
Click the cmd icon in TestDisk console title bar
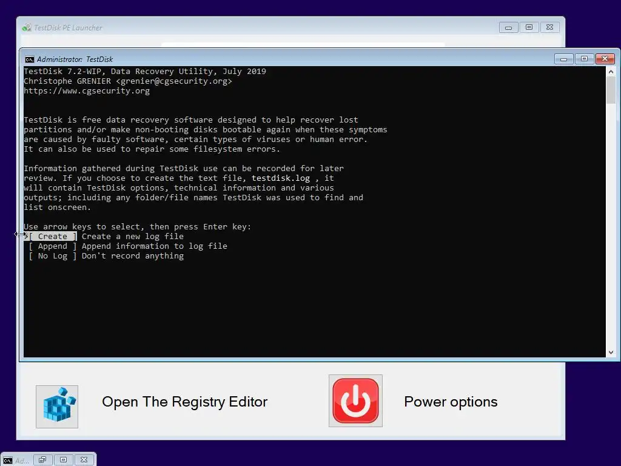click(x=29, y=59)
